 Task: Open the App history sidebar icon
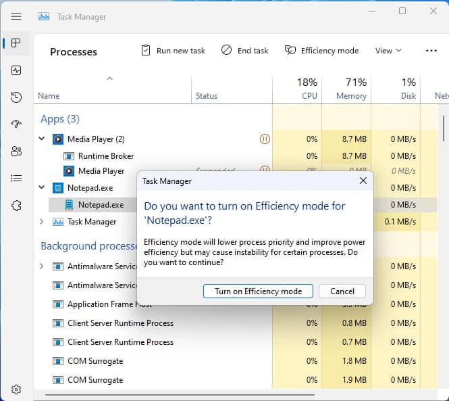coord(16,97)
